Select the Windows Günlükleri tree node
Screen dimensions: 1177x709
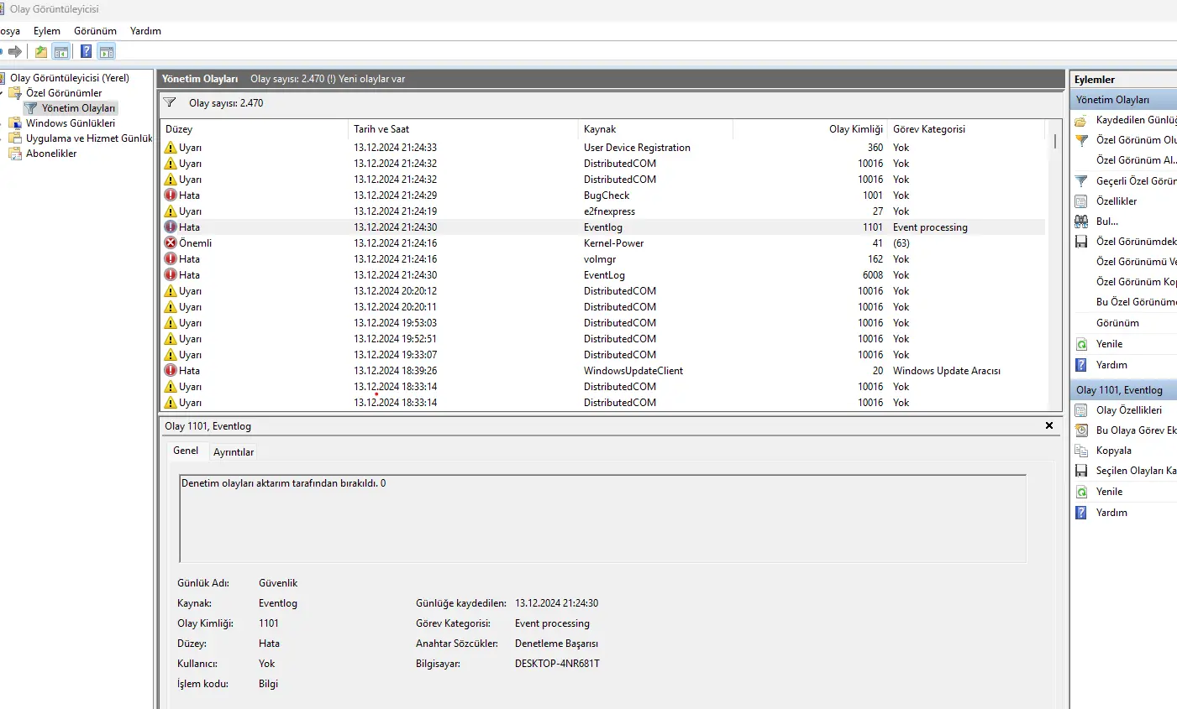[x=71, y=123]
